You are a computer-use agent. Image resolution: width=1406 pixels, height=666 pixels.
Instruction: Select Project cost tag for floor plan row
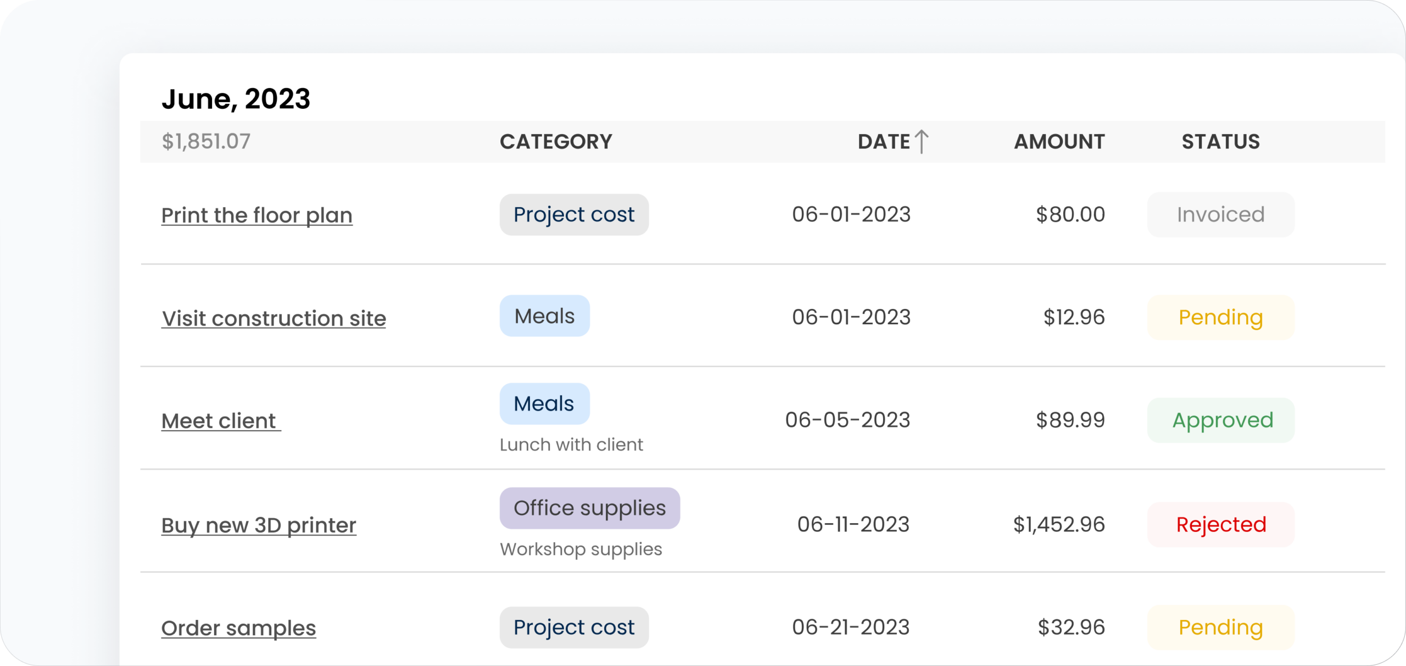[x=574, y=214]
